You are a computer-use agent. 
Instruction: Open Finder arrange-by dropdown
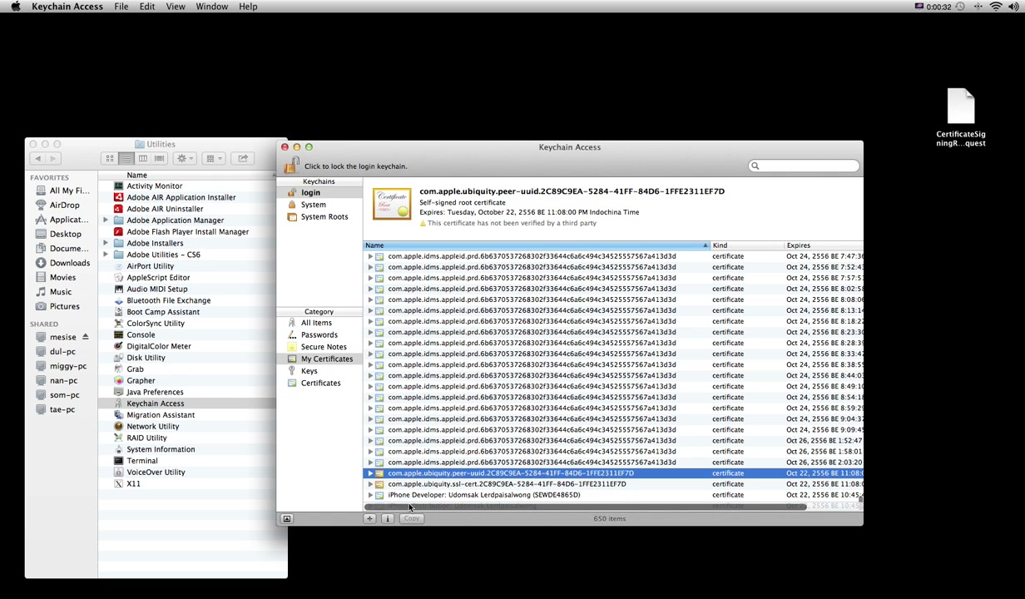[214, 158]
